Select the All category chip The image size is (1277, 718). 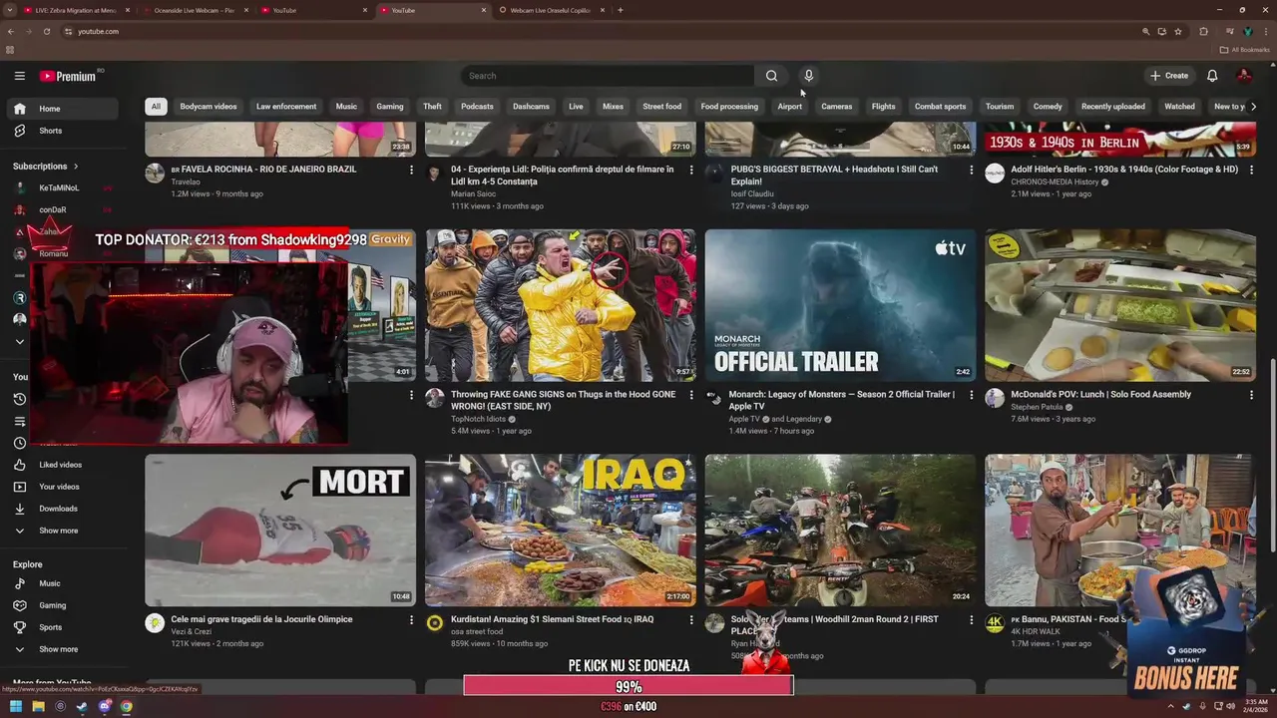156,107
